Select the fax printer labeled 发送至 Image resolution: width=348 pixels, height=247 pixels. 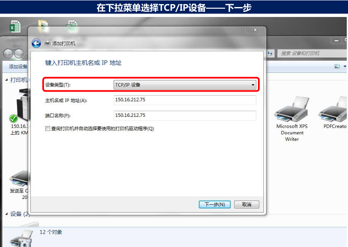click(x=19, y=185)
